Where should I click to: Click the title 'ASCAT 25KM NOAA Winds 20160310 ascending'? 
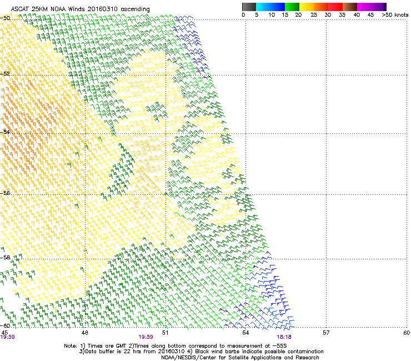[x=80, y=9]
